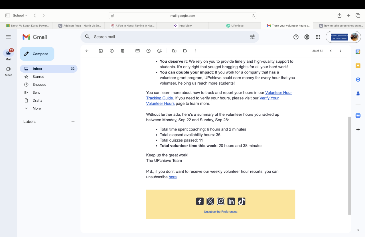Open Google Calendar side panel
365x237 pixels.
[358, 52]
